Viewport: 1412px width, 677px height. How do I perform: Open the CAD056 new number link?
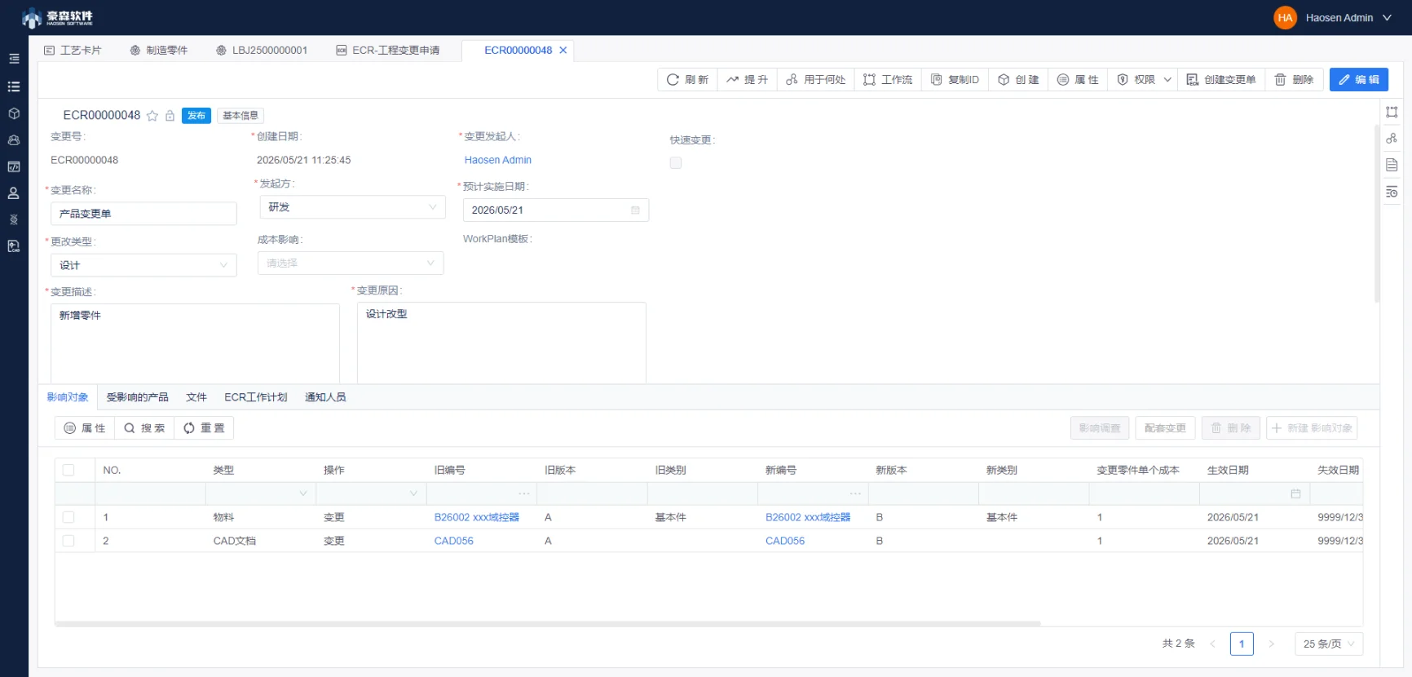[785, 541]
